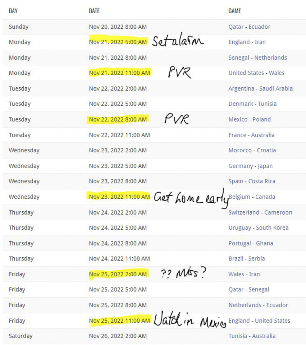
Task: Open the Denmark - Tunisia game
Action: pyautogui.click(x=252, y=103)
